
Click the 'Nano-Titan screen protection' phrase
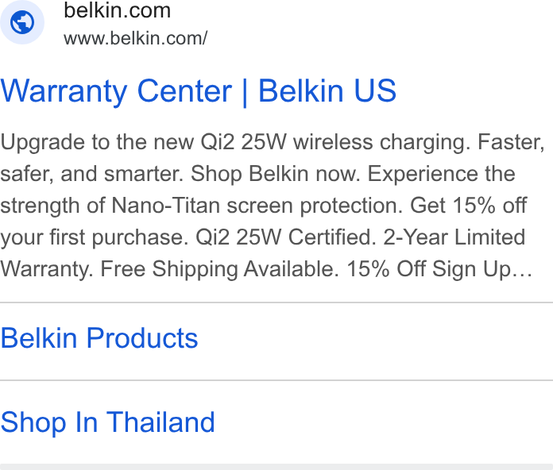(257, 206)
